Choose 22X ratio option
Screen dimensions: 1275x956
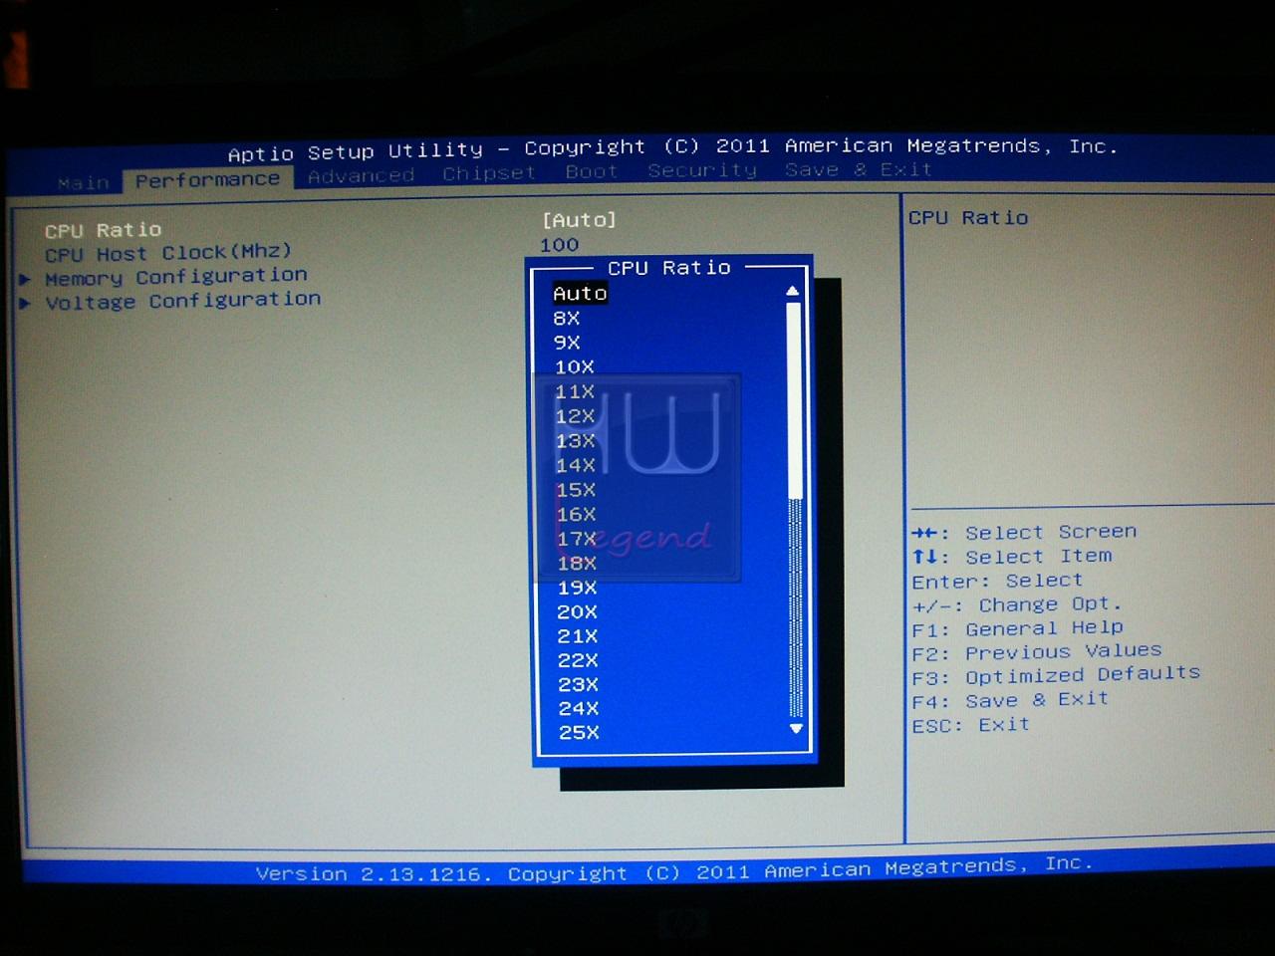(578, 660)
